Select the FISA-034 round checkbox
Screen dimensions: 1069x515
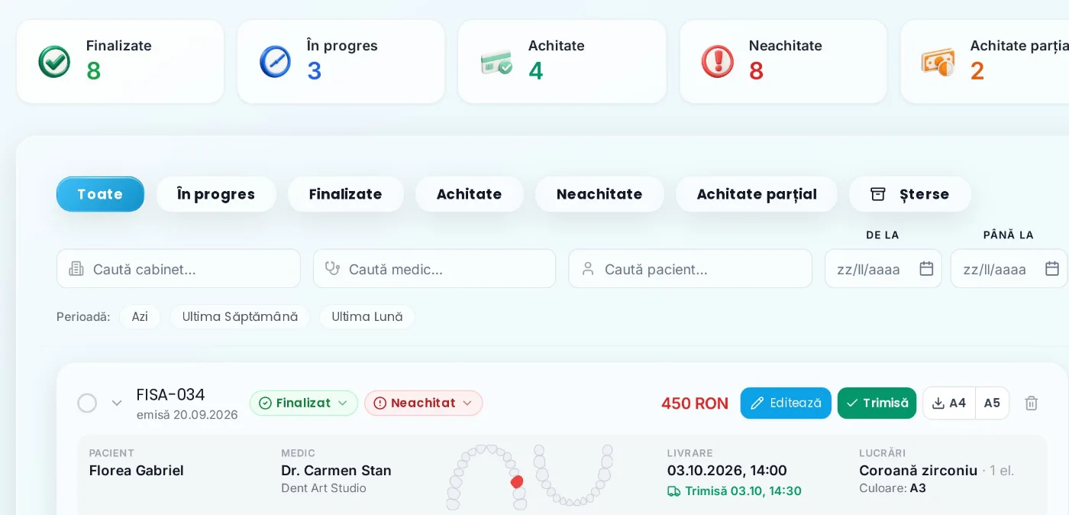pos(87,403)
